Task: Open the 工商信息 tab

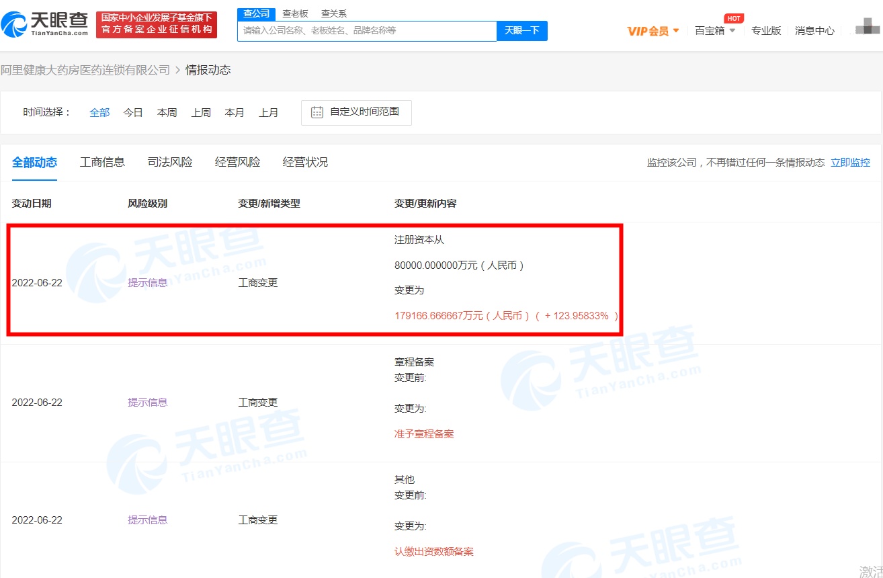Action: (102, 162)
